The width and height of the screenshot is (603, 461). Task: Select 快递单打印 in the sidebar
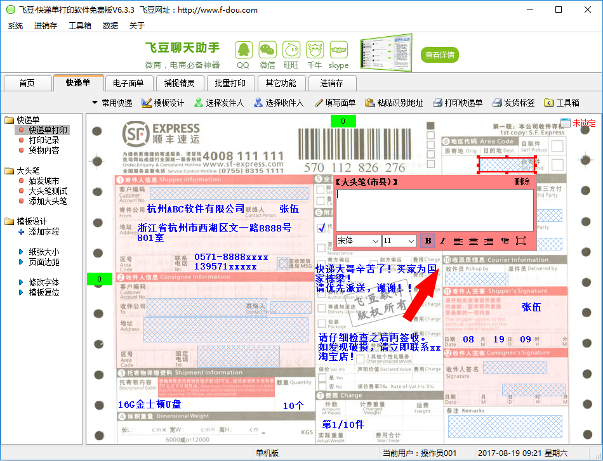pyautogui.click(x=48, y=130)
